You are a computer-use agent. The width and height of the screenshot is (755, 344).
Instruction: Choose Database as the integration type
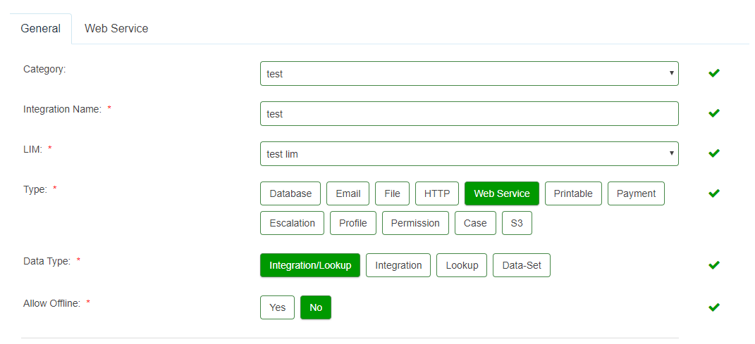290,193
